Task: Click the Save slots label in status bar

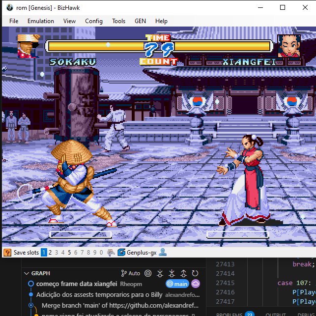Action: [x=26, y=253]
